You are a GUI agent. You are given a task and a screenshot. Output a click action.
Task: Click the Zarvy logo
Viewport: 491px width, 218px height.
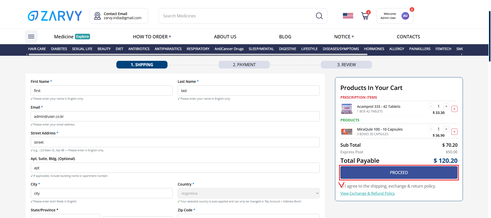coord(55,16)
